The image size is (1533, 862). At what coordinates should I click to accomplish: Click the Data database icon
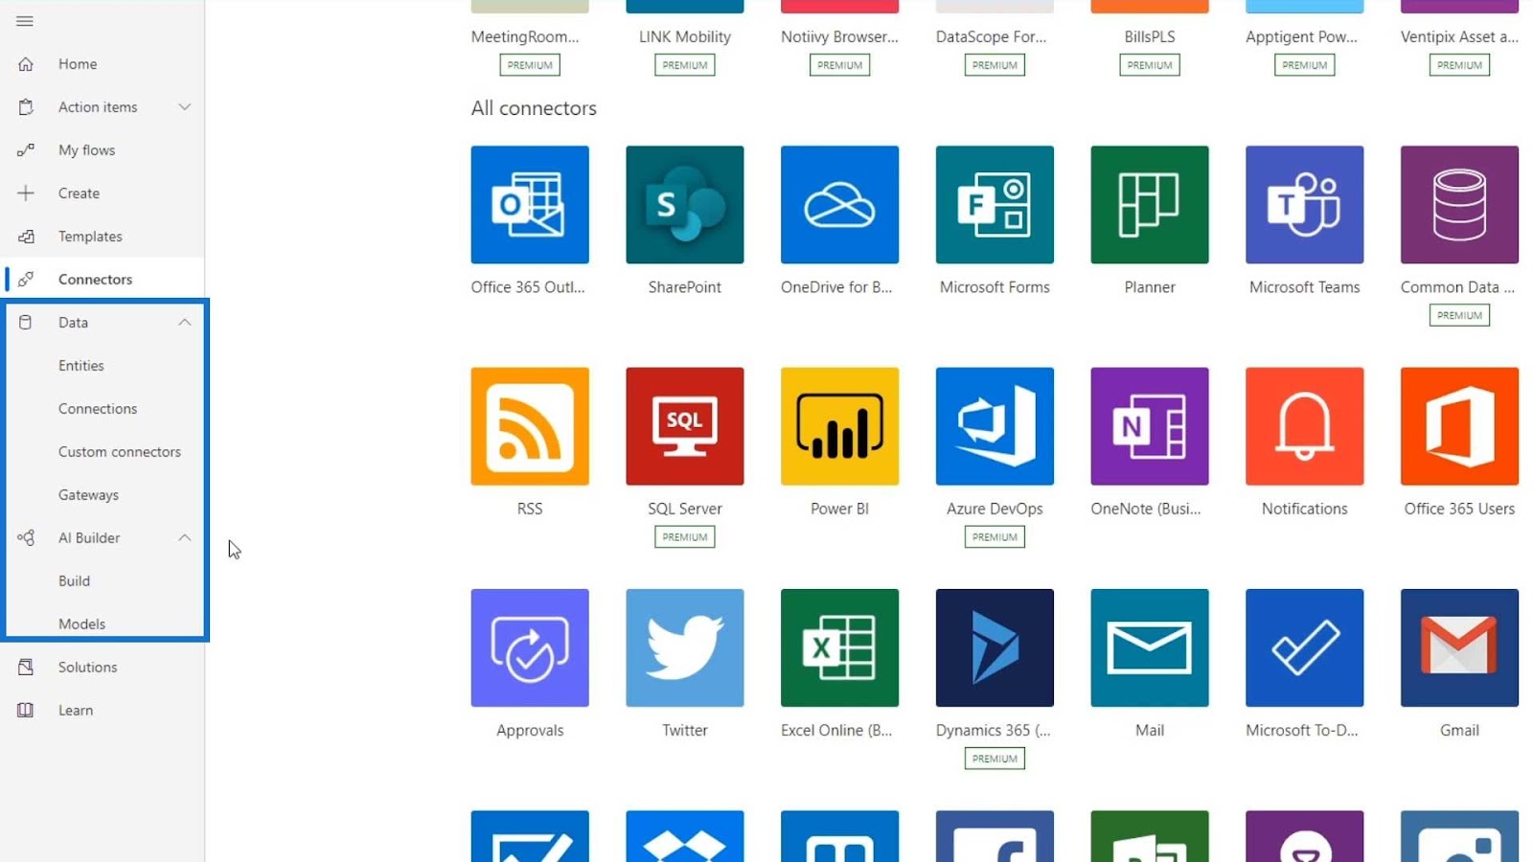pyautogui.click(x=26, y=323)
